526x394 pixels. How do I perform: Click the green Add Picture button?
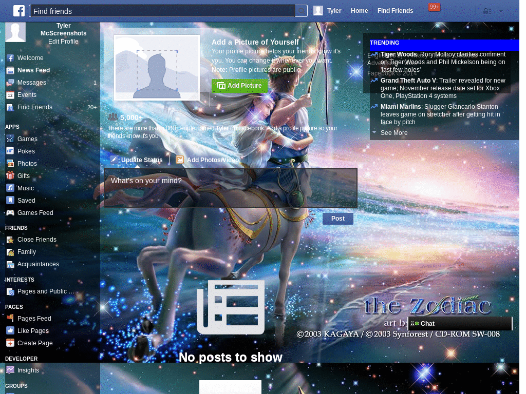coord(239,86)
